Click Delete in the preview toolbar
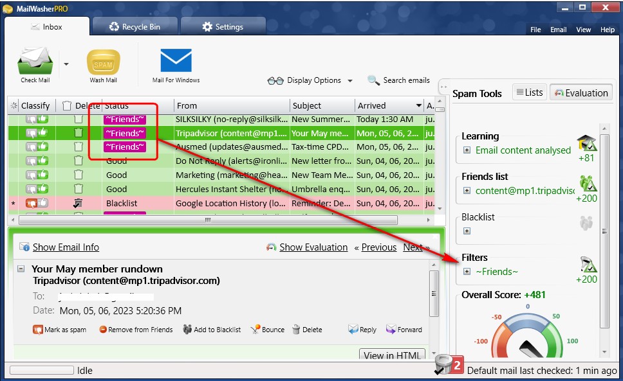The image size is (623, 381). pos(307,330)
